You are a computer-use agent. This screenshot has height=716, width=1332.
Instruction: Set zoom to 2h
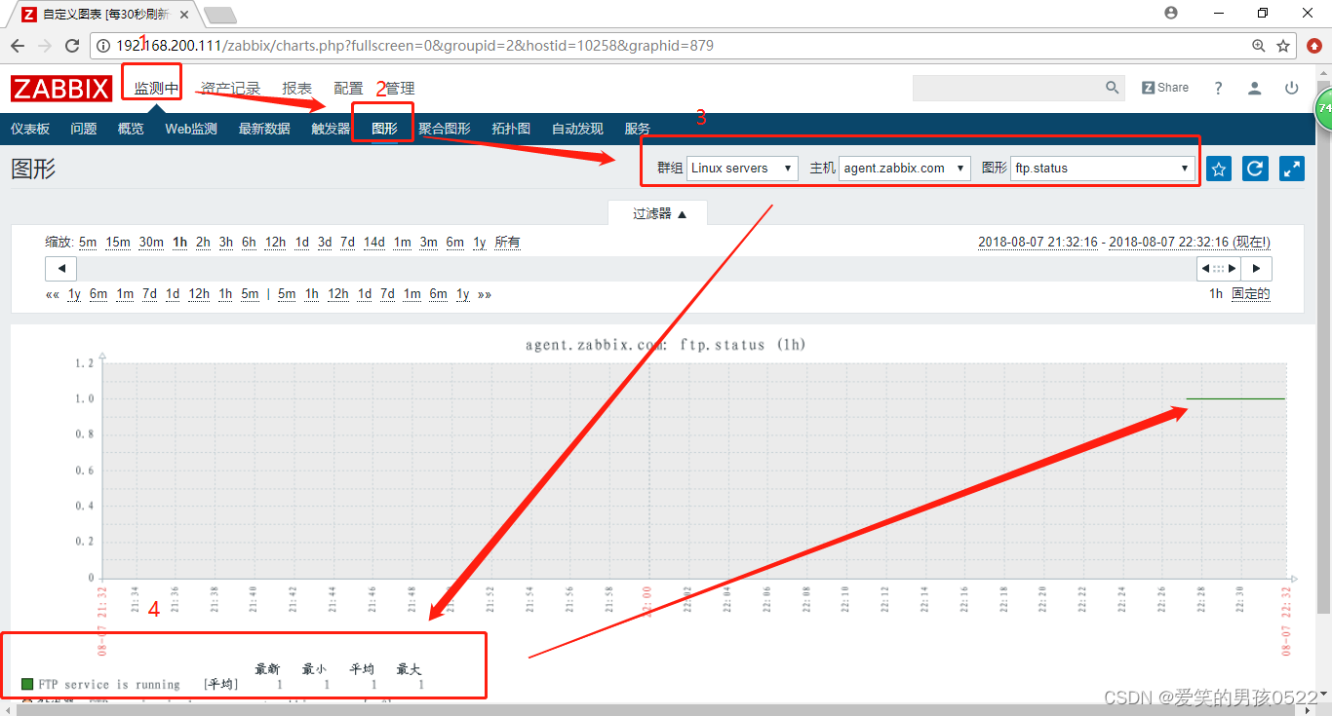click(203, 243)
